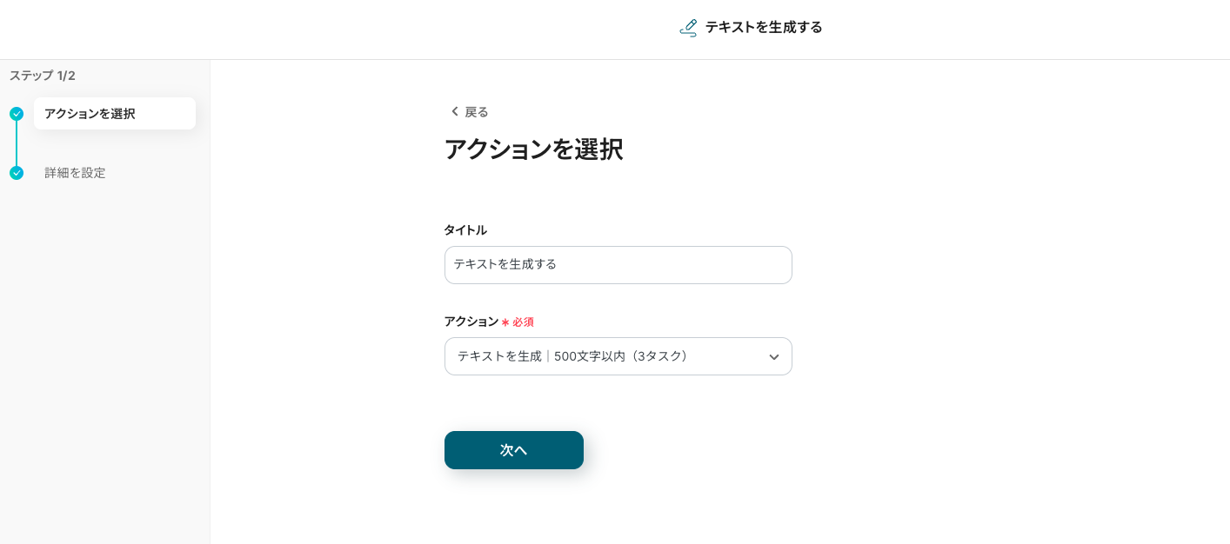Click the second step checkmark circle icon
Viewport: 1230px width, 544px height.
(x=17, y=173)
